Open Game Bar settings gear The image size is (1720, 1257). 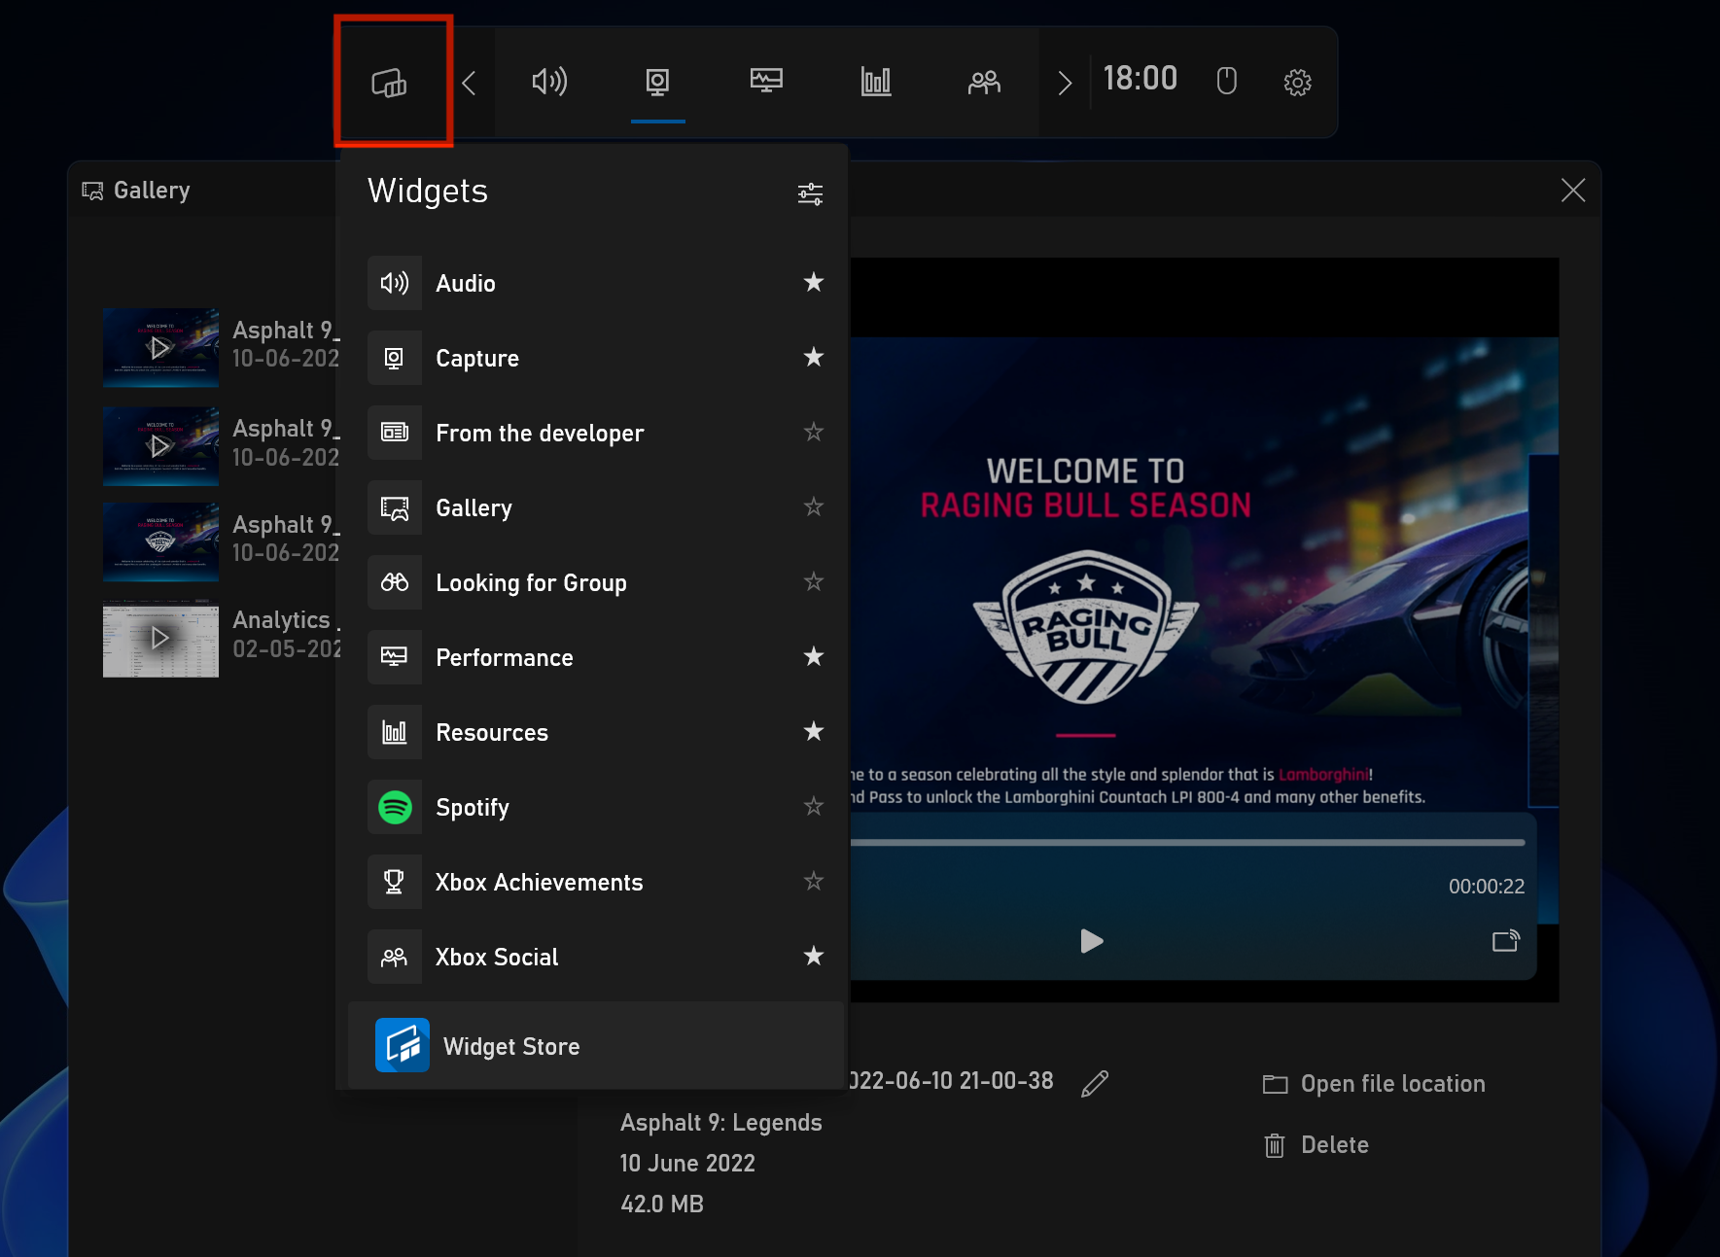click(x=1297, y=83)
